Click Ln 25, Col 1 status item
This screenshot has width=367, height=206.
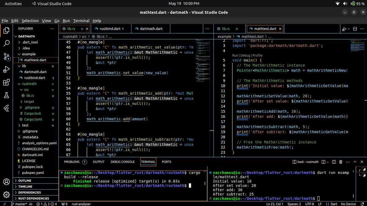pos(275,204)
